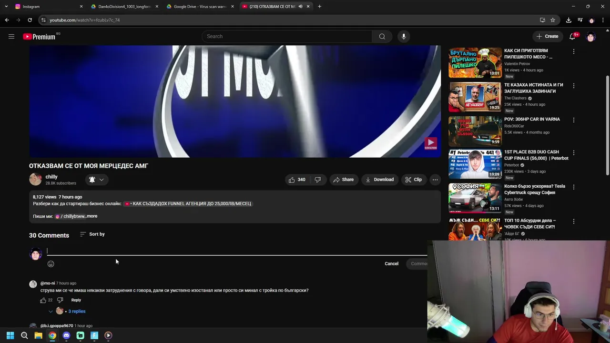
Task: Expand notification preference dropdown arrow
Action: point(102,180)
